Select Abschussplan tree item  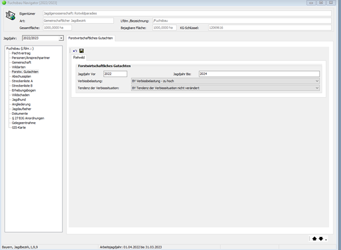[x=21, y=76]
